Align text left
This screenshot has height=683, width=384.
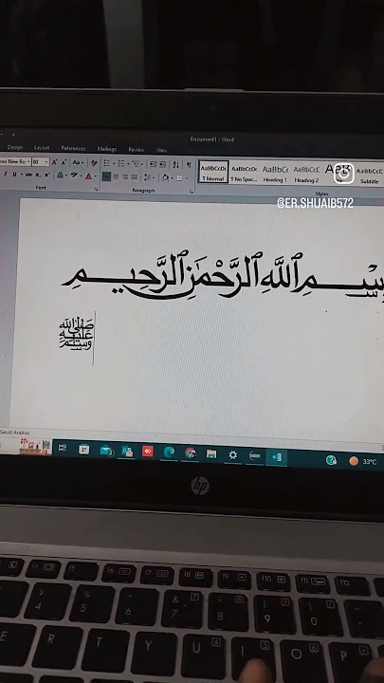coord(106,176)
